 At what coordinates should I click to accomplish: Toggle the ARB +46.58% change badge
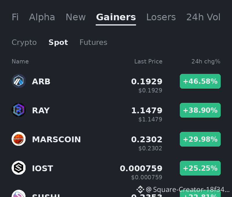[x=200, y=81]
